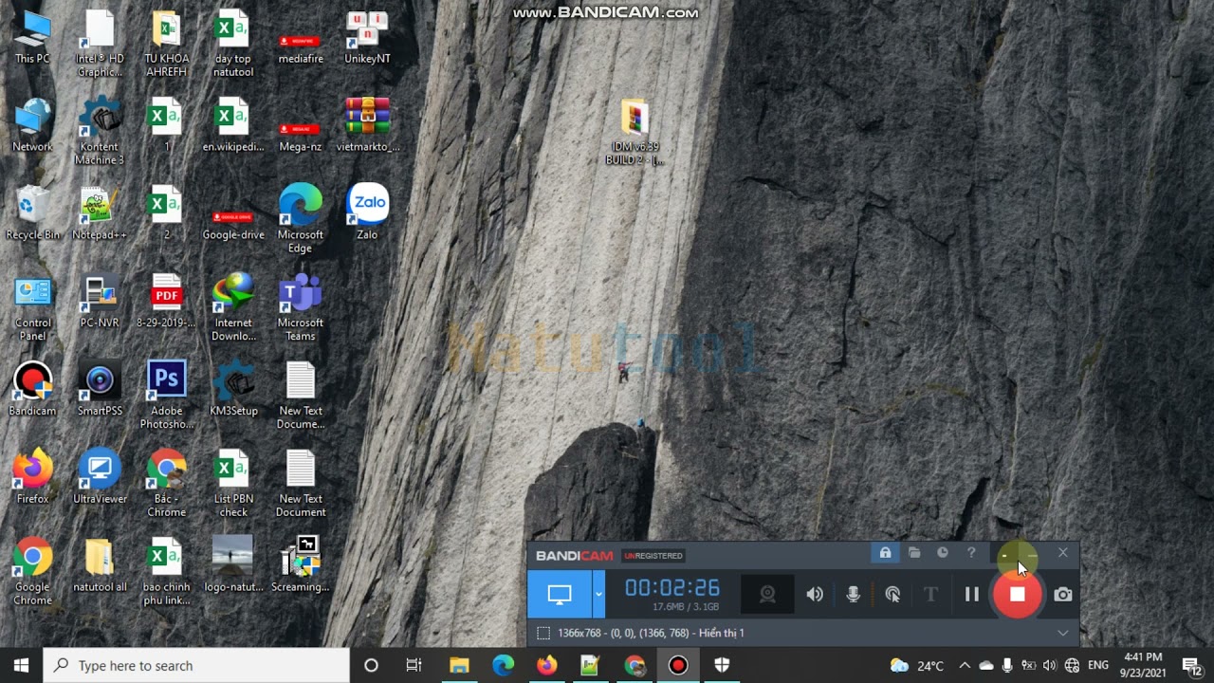Toggle Bandicam mouse cursor effect
The height and width of the screenshot is (683, 1214).
point(892,595)
